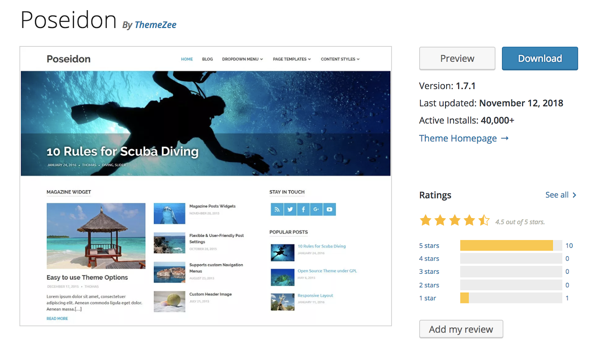Click the 5 stars rating bar

[x=511, y=245]
